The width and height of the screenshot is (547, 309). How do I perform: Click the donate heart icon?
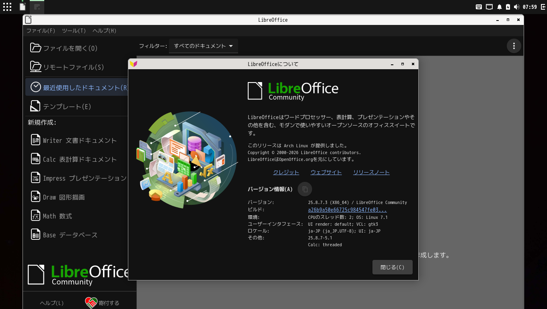coord(91,303)
